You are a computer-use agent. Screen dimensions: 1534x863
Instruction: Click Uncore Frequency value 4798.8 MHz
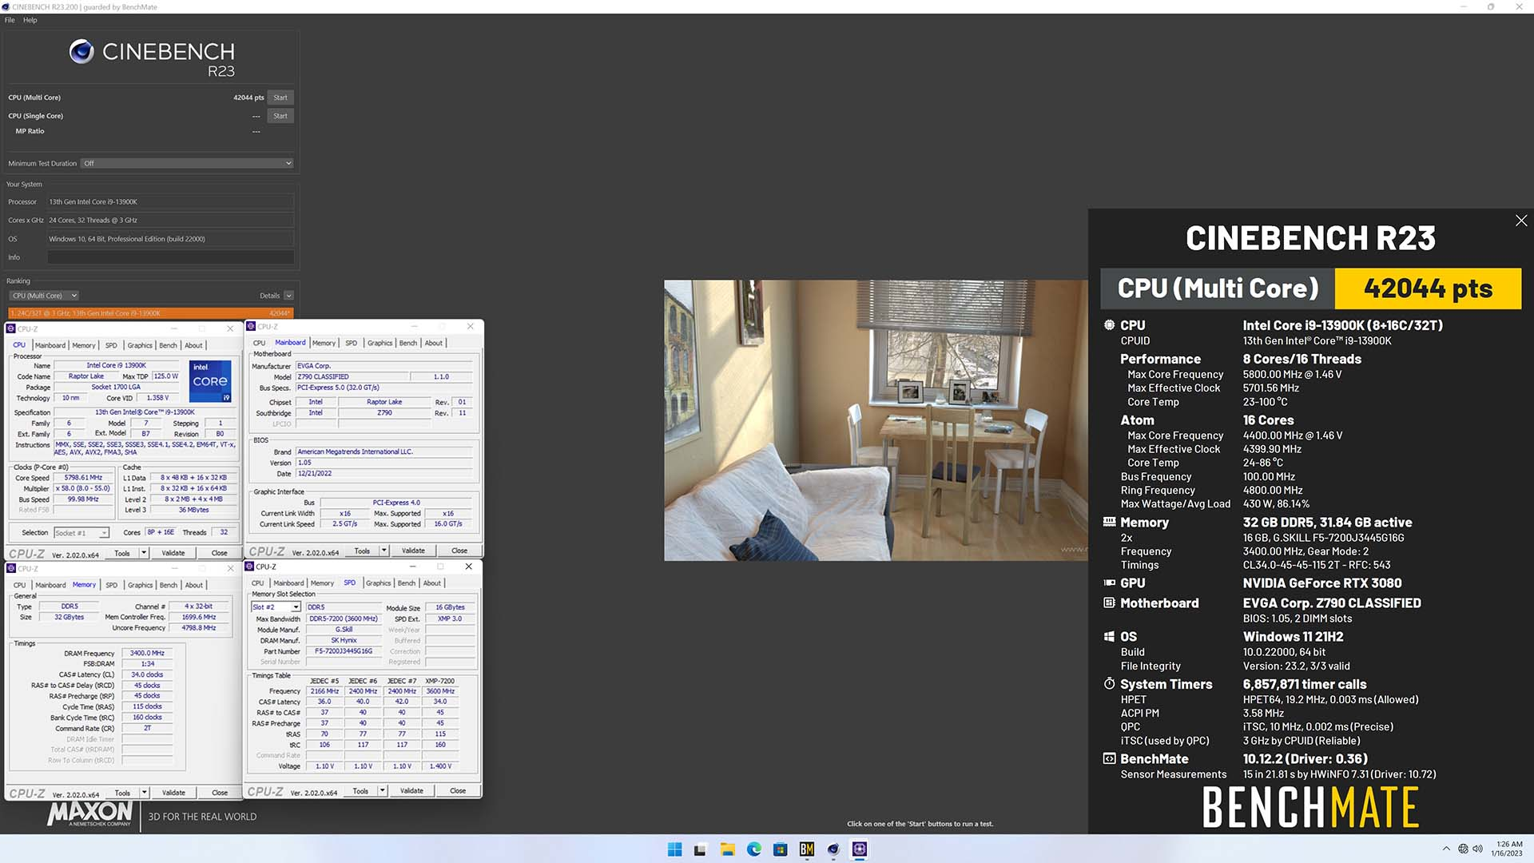198,628
